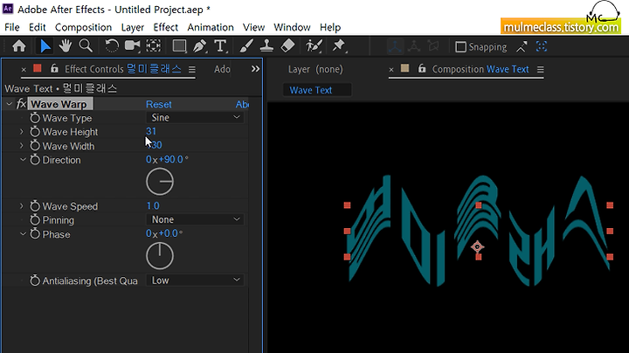Click the World Axis Mode icon
This screenshot has height=353, width=629.
tap(414, 46)
